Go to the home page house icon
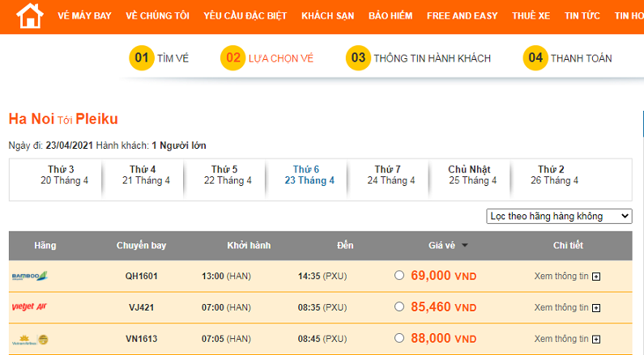Viewport: 644px width, 355px height. click(30, 15)
